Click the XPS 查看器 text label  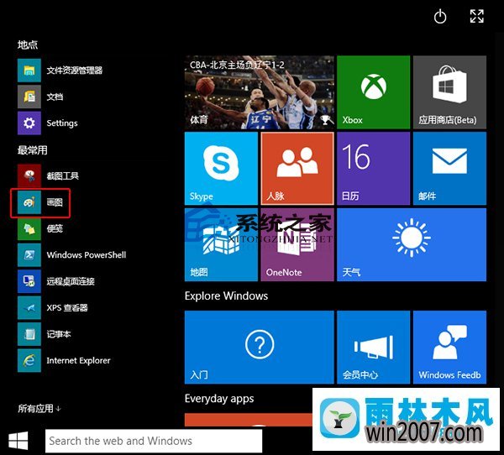[x=67, y=308]
